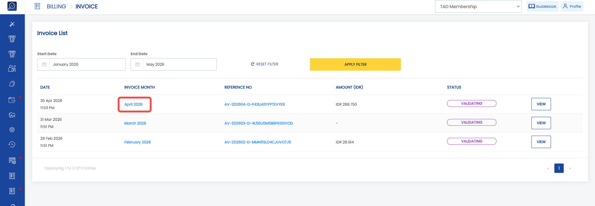Click INVOICE in the breadcrumb
The width and height of the screenshot is (595, 206).
(x=87, y=7)
